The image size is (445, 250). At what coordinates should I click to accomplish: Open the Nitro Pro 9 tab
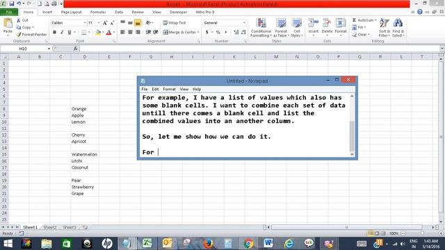(x=205, y=12)
